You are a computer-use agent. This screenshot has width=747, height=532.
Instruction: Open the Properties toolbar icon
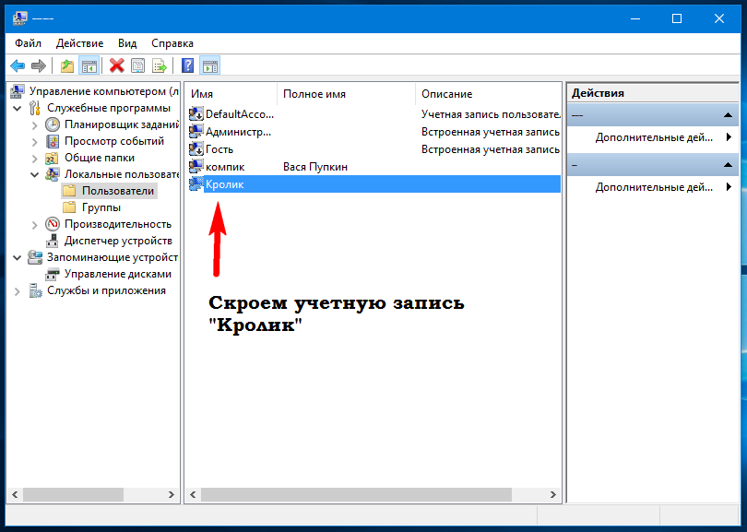pyautogui.click(x=137, y=65)
